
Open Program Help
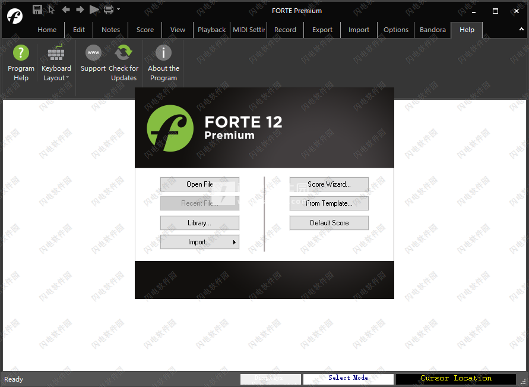point(21,63)
